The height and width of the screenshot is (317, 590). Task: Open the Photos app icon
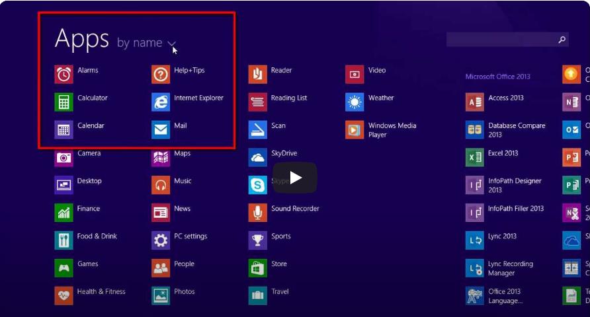(x=161, y=296)
